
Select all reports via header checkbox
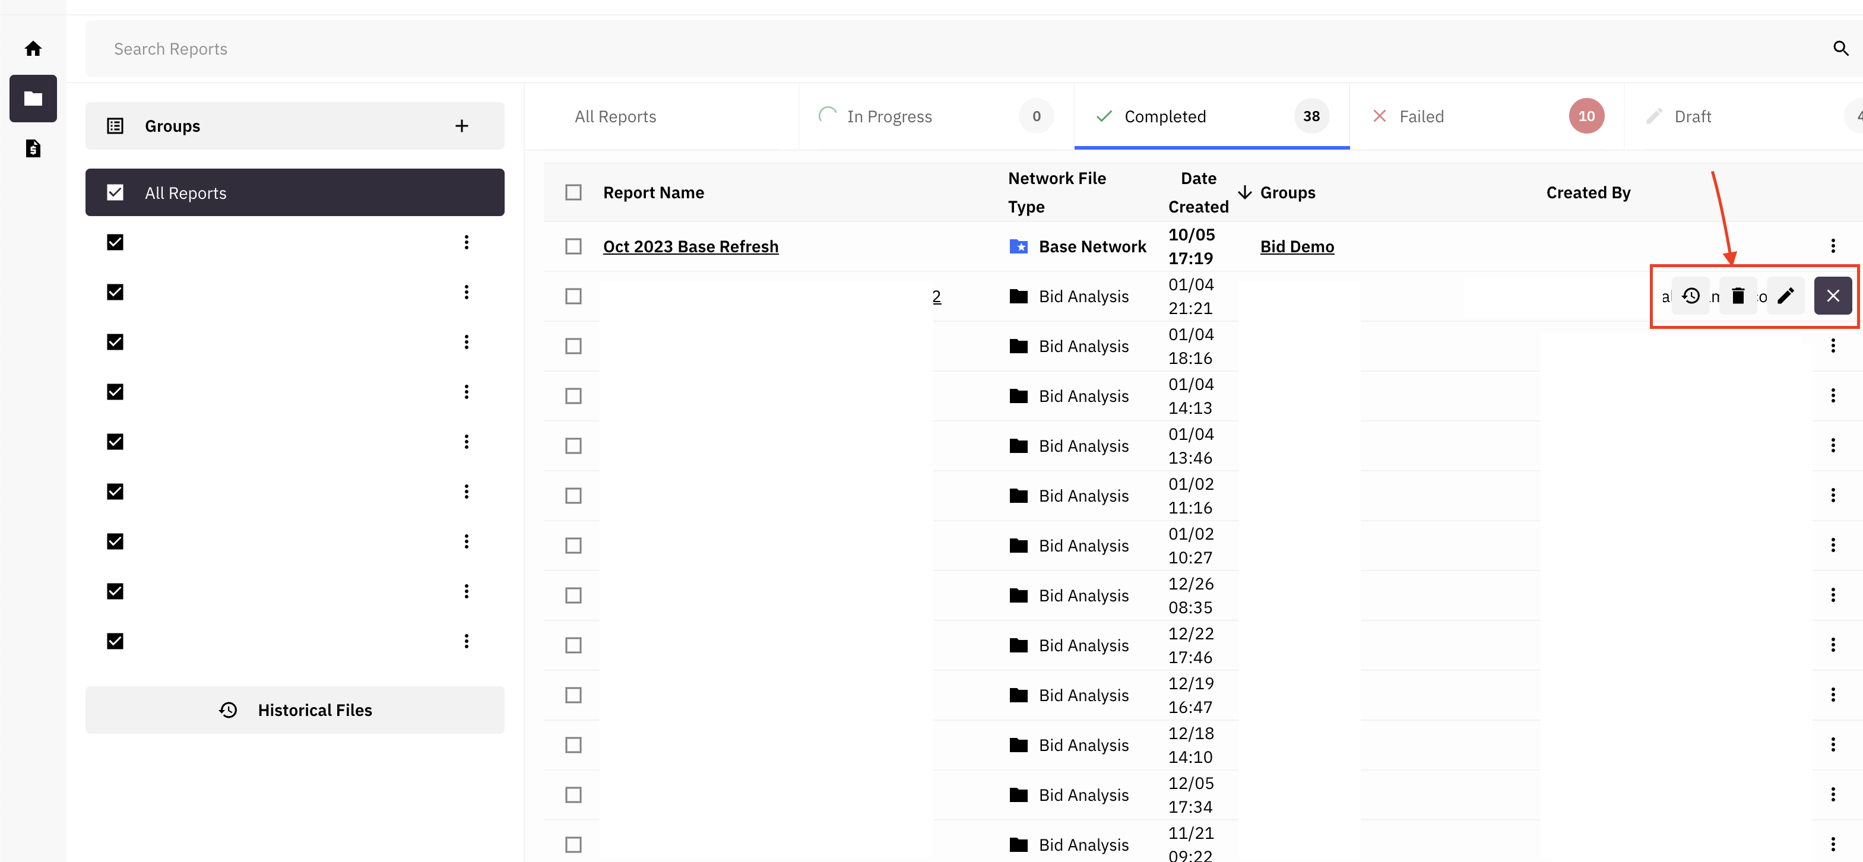574,192
